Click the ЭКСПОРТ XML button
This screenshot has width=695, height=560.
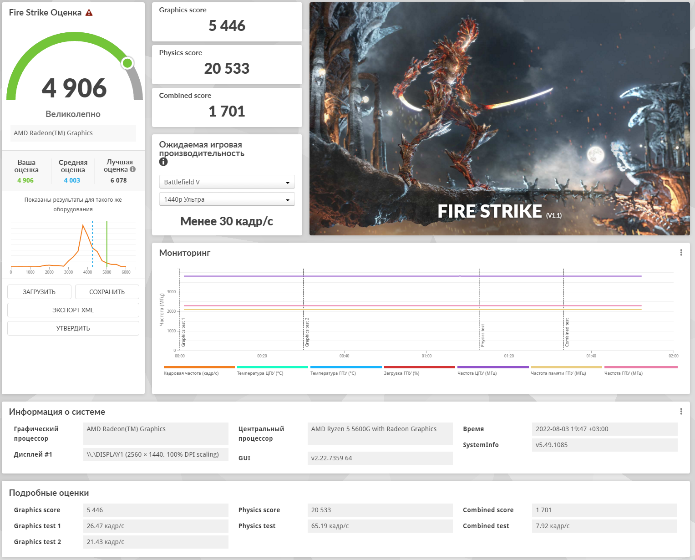tap(73, 310)
